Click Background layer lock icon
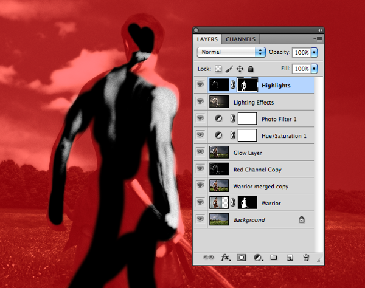Image resolution: width=365 pixels, height=288 pixels. click(302, 219)
